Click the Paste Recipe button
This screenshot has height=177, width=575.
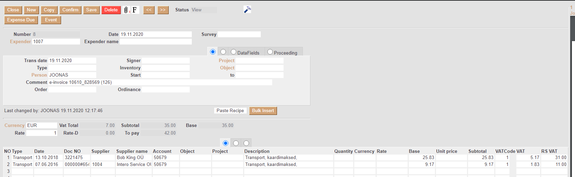click(230, 111)
